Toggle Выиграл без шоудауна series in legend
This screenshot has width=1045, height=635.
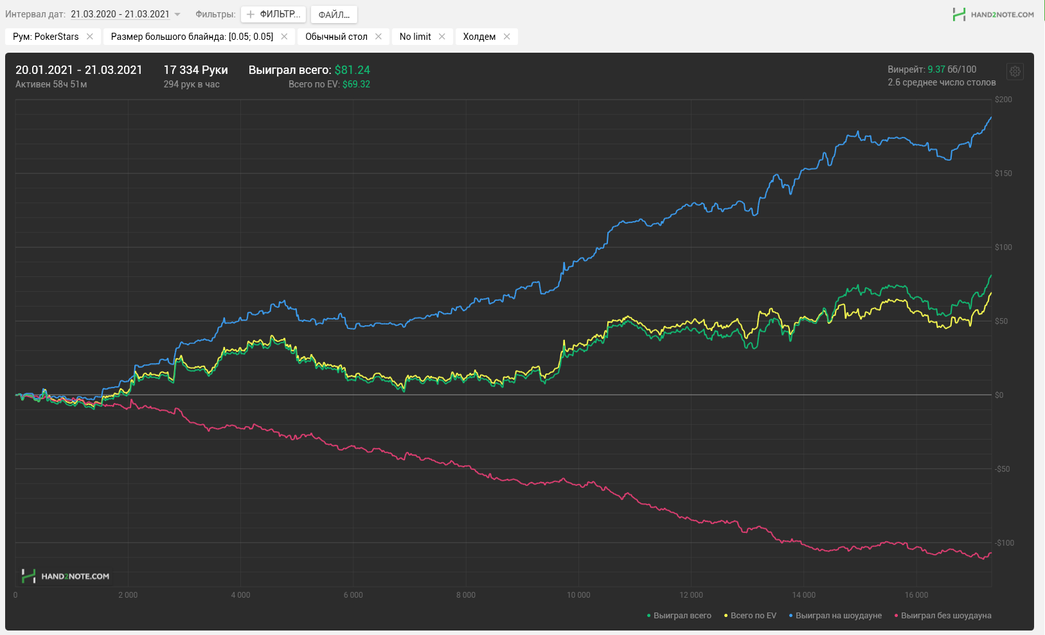pyautogui.click(x=943, y=616)
